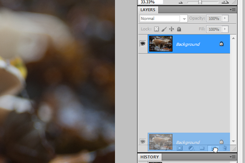The width and height of the screenshot is (245, 163).
Task: Open the new adjustment layer icon menu
Action: click(191, 148)
